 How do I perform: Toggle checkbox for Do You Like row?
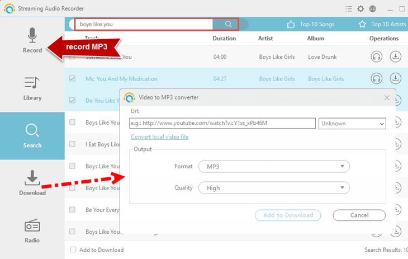click(x=72, y=100)
